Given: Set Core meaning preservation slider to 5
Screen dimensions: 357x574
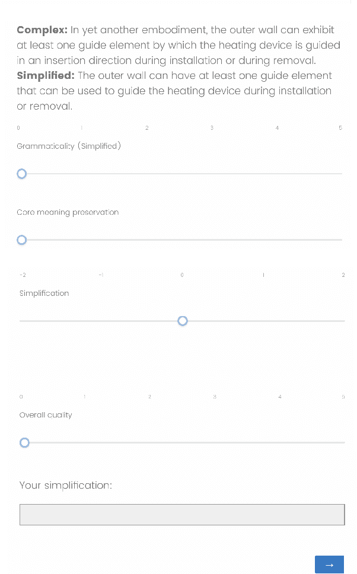Looking at the screenshot, I should coord(341,240).
